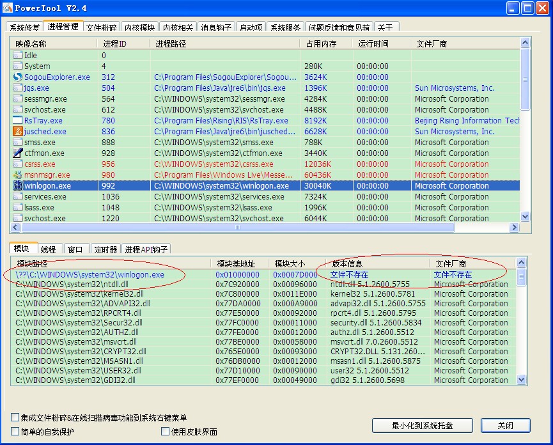Screen dimensions: 553x445
Task: Sort modules by 模块基地址 header
Action: point(240,264)
